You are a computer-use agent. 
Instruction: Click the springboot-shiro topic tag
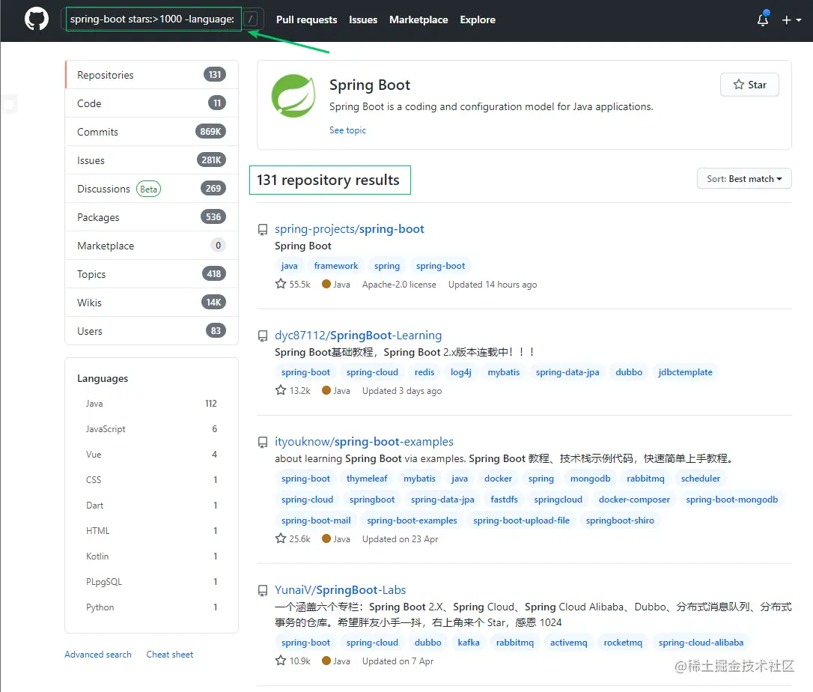[x=620, y=520]
